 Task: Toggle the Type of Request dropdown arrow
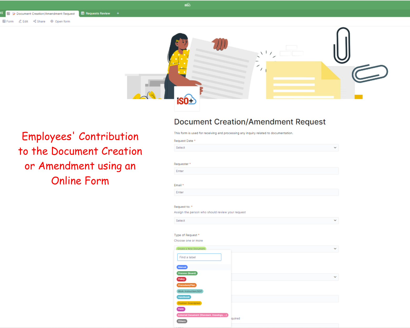click(335, 249)
